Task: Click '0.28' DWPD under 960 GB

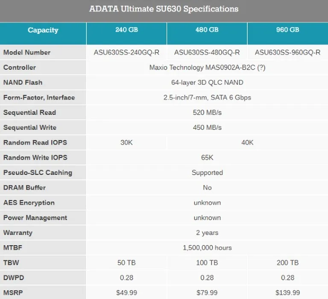Action: pos(287,278)
